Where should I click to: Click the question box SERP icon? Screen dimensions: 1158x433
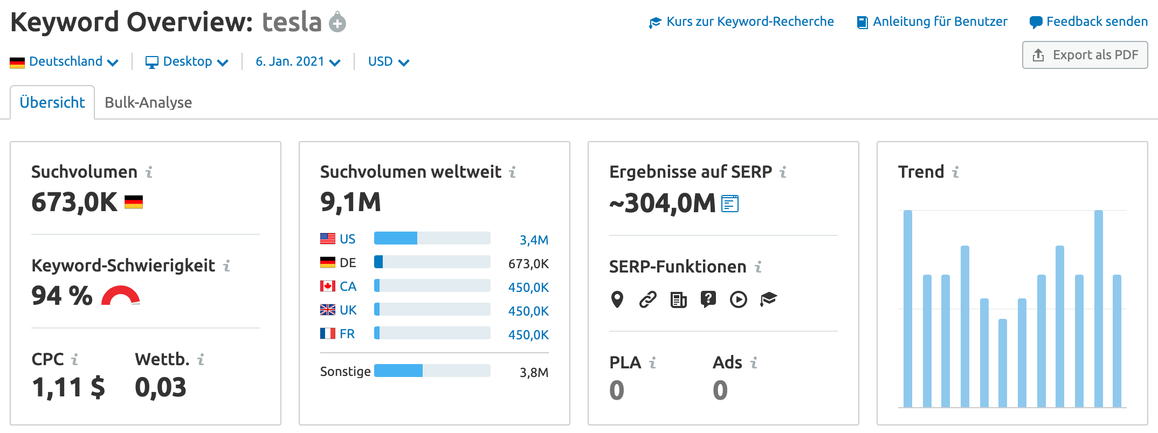[708, 299]
